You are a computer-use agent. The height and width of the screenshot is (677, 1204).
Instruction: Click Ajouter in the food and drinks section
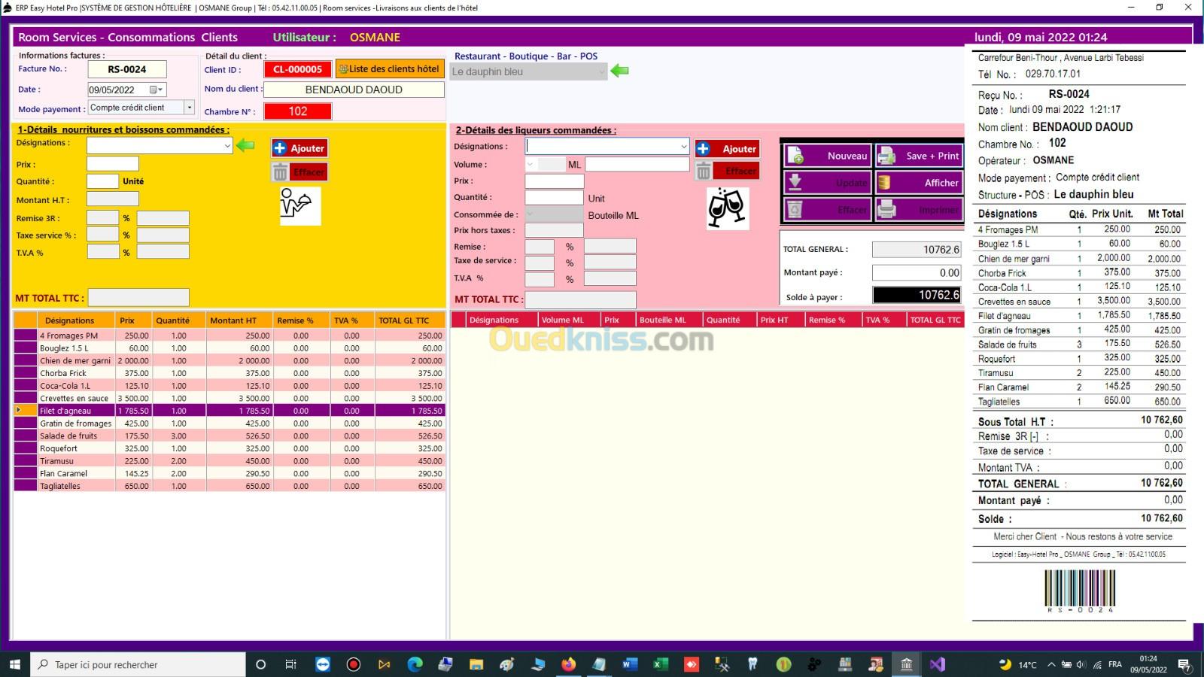(299, 148)
